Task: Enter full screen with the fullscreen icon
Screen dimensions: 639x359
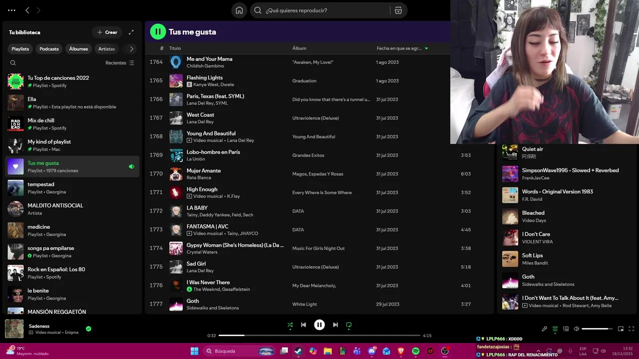Action: pos(632,329)
